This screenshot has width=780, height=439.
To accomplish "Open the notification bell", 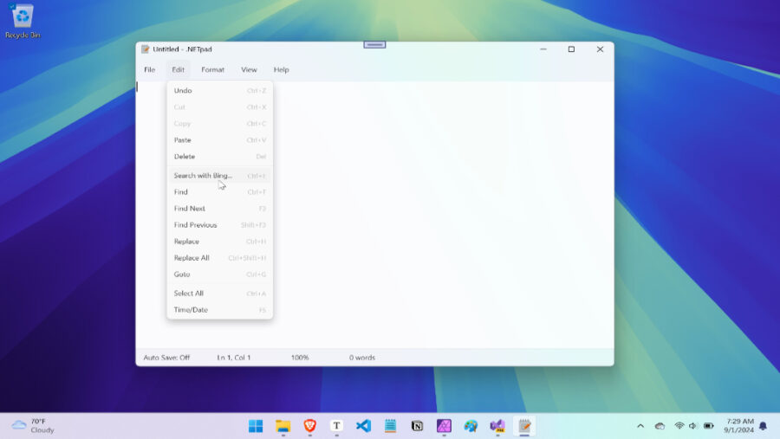I will (x=763, y=426).
